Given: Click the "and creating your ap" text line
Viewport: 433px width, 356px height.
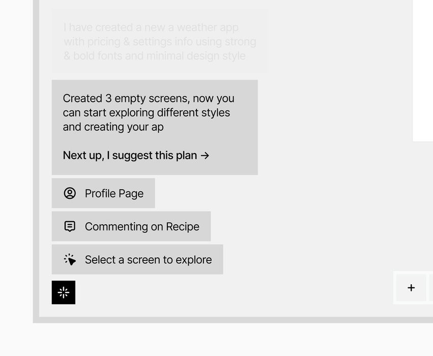Looking at the screenshot, I should (x=113, y=127).
